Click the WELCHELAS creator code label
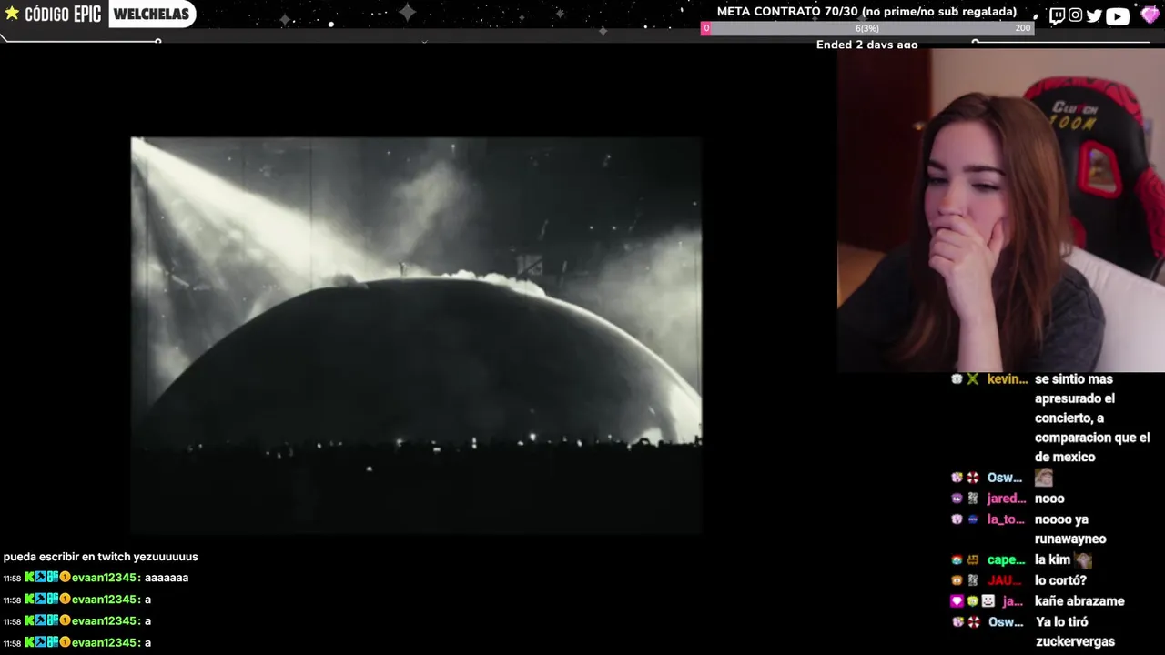 tap(151, 14)
